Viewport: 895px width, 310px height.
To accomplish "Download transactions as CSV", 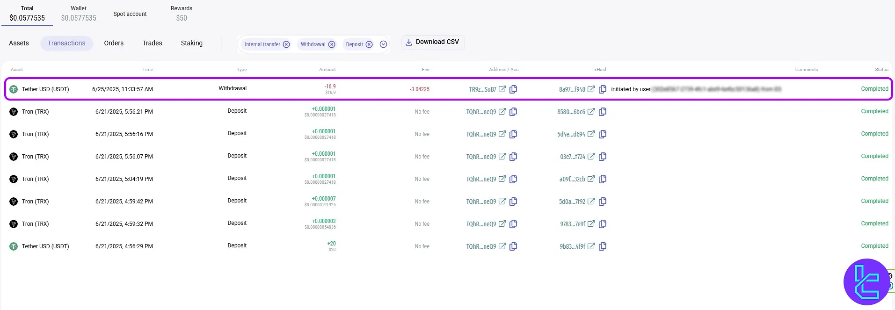I will [x=433, y=42].
